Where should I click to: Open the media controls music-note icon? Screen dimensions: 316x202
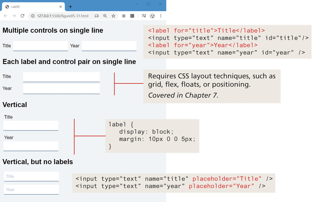pos(144,16)
